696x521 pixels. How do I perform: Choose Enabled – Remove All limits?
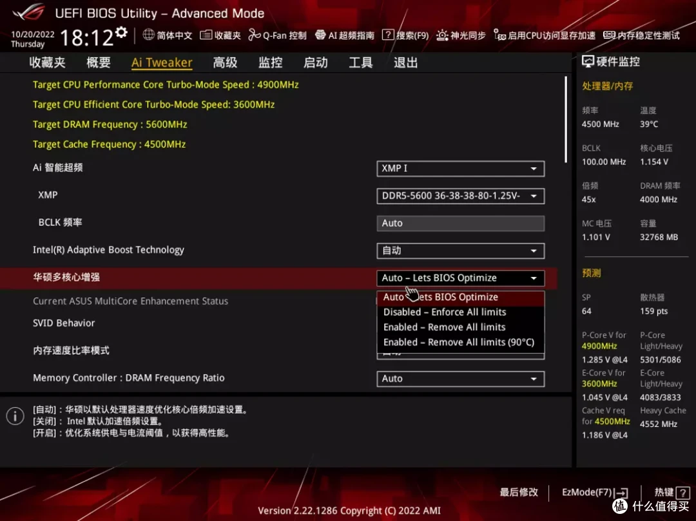(x=460, y=327)
